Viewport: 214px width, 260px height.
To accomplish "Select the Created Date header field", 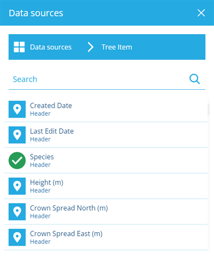I will 106,109.
